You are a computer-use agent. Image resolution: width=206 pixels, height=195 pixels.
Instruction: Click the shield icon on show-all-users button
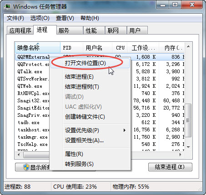pos(26,167)
